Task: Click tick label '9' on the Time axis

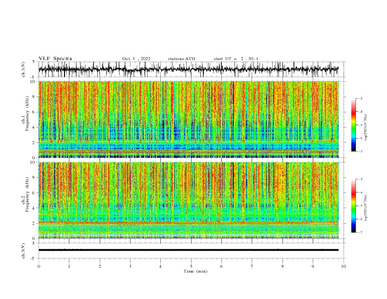Action: click(313, 266)
